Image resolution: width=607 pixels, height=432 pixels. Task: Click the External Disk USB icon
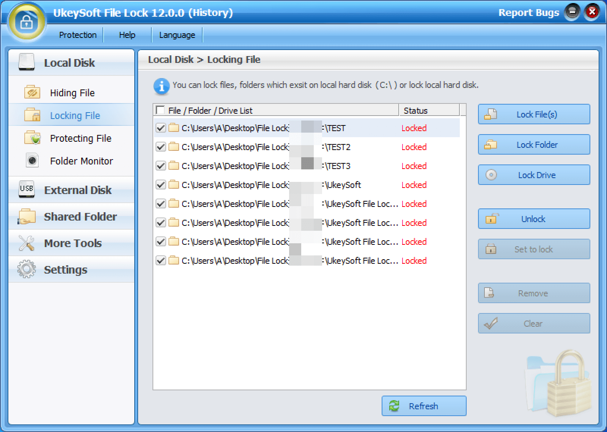click(27, 189)
